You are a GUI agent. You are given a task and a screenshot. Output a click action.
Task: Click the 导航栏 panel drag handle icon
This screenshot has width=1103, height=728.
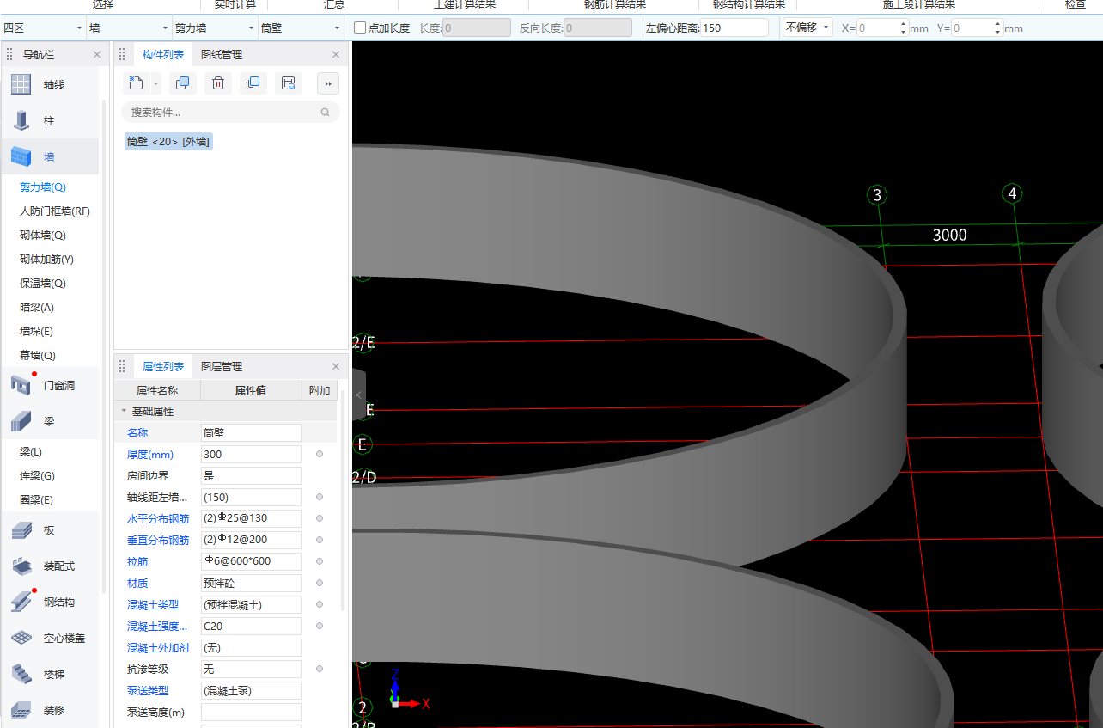(x=9, y=55)
